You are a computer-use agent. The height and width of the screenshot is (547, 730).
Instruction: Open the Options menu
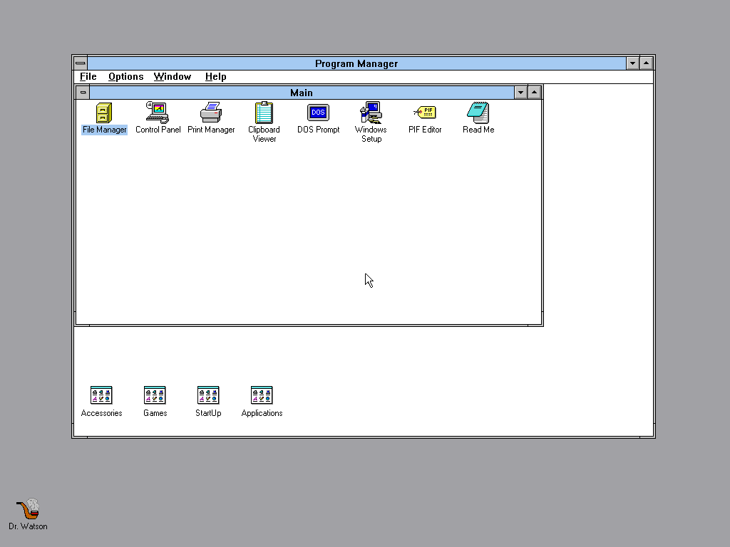coord(125,77)
